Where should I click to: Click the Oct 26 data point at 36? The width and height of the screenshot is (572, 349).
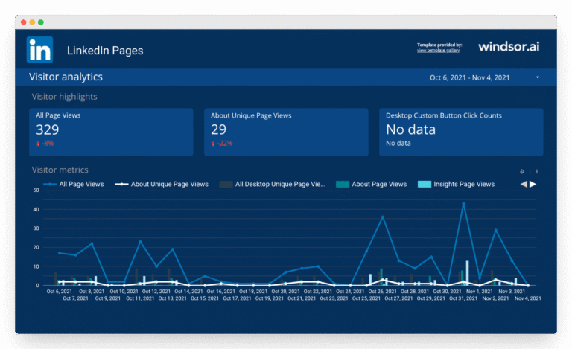[383, 217]
